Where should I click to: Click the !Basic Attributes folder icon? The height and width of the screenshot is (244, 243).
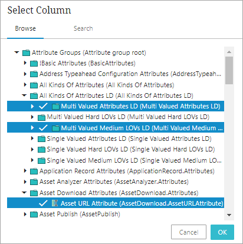coord(34,64)
